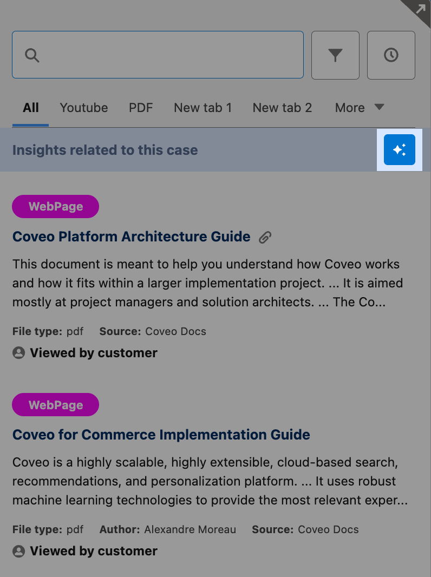
Task: Click user icon under Architecture Guide result
Action: (x=19, y=352)
